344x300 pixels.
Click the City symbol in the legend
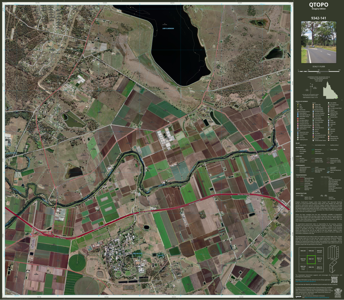[298, 105]
